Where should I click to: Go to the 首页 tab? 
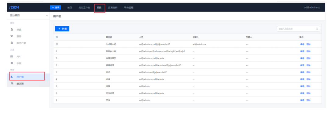click(x=70, y=7)
